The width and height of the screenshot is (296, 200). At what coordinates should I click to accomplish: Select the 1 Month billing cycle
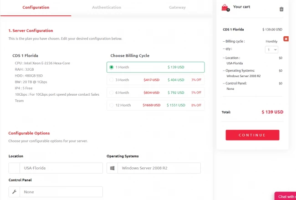pyautogui.click(x=156, y=67)
